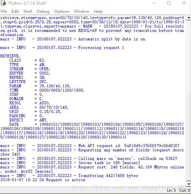Click the Python IDLE icon in title bar
This screenshot has width=191, height=194.
point(4,3)
